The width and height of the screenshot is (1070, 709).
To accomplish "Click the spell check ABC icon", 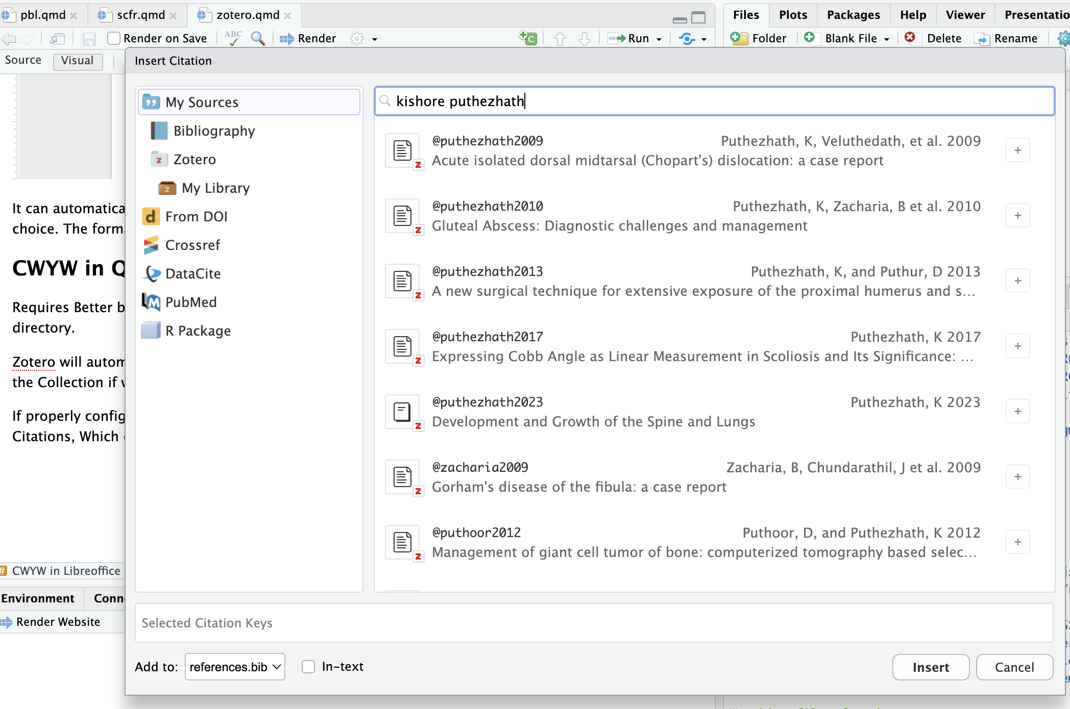I will tap(233, 38).
